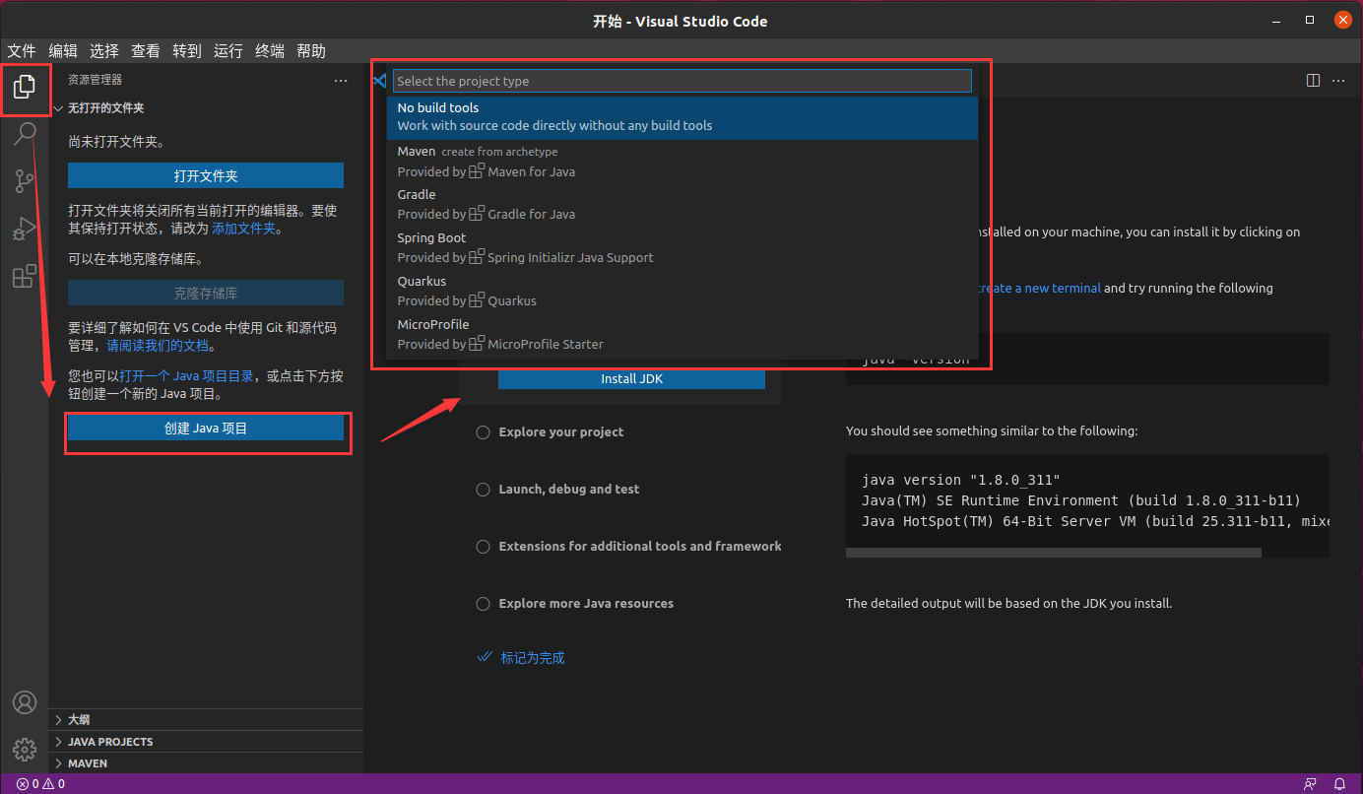Image resolution: width=1363 pixels, height=794 pixels.
Task: Click the Install JDK button
Action: coord(631,378)
